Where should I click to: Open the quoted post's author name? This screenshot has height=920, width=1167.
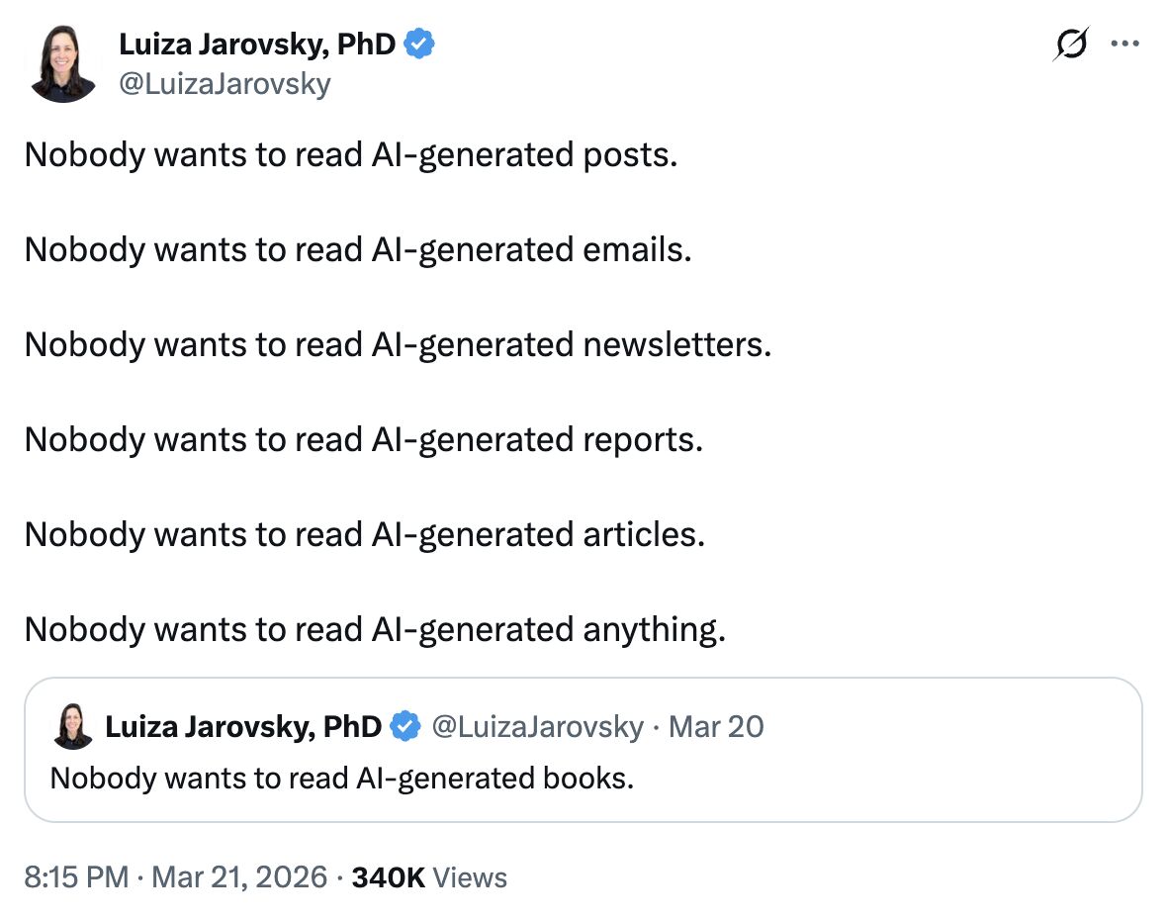coord(243,727)
